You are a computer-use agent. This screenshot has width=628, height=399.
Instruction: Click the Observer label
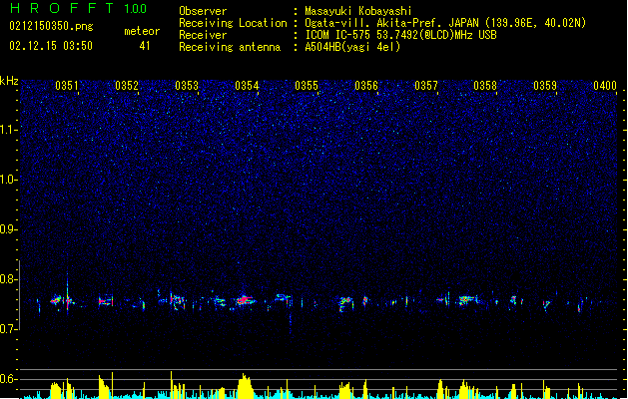tap(203, 11)
